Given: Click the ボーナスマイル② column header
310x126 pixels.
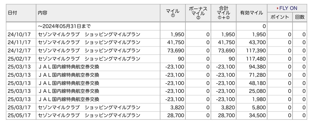Looking at the screenshot, I should pyautogui.click(x=198, y=13).
